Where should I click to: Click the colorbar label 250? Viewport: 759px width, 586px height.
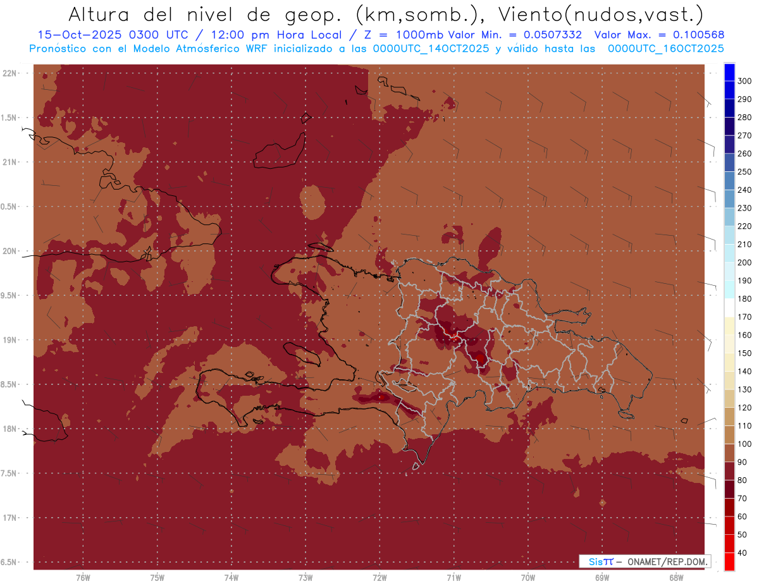[744, 171]
